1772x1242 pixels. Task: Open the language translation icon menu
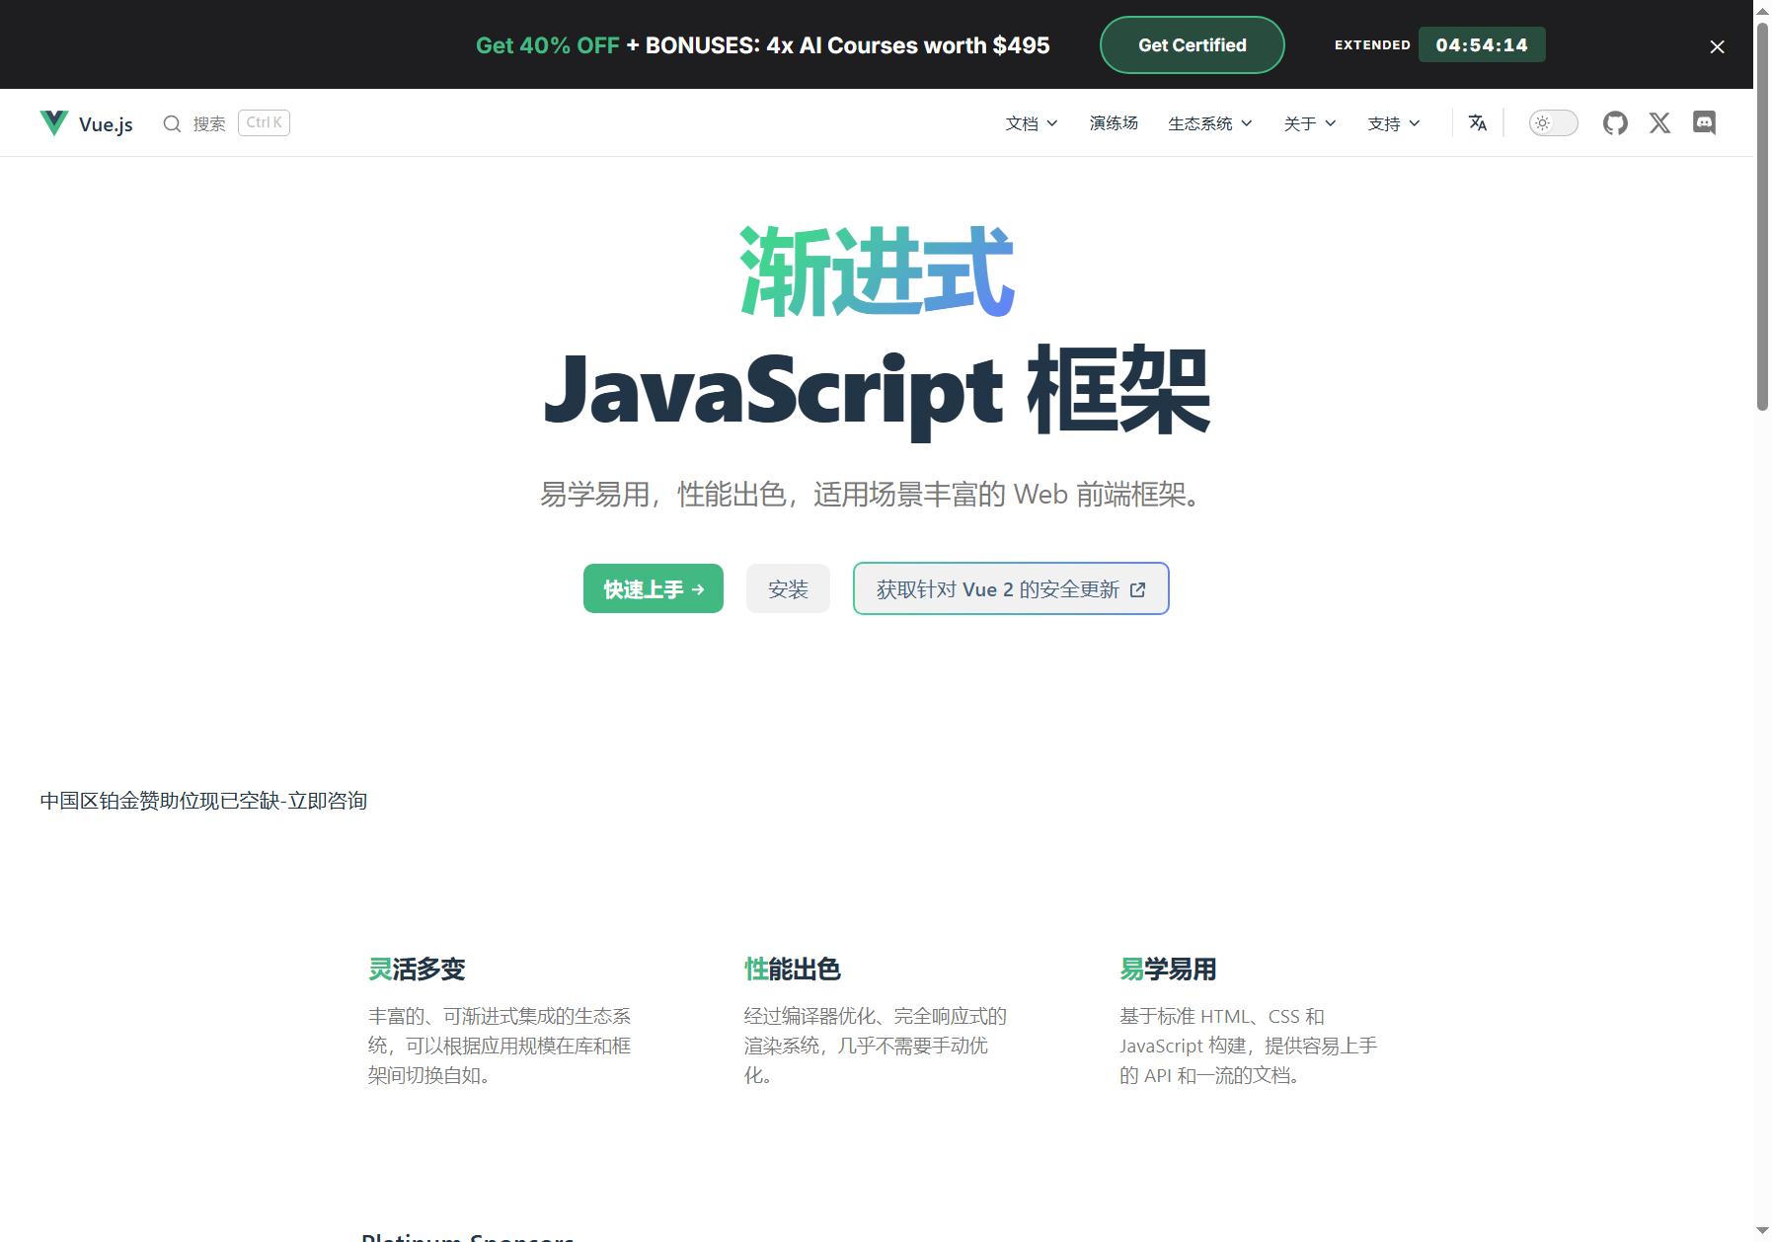tap(1478, 123)
